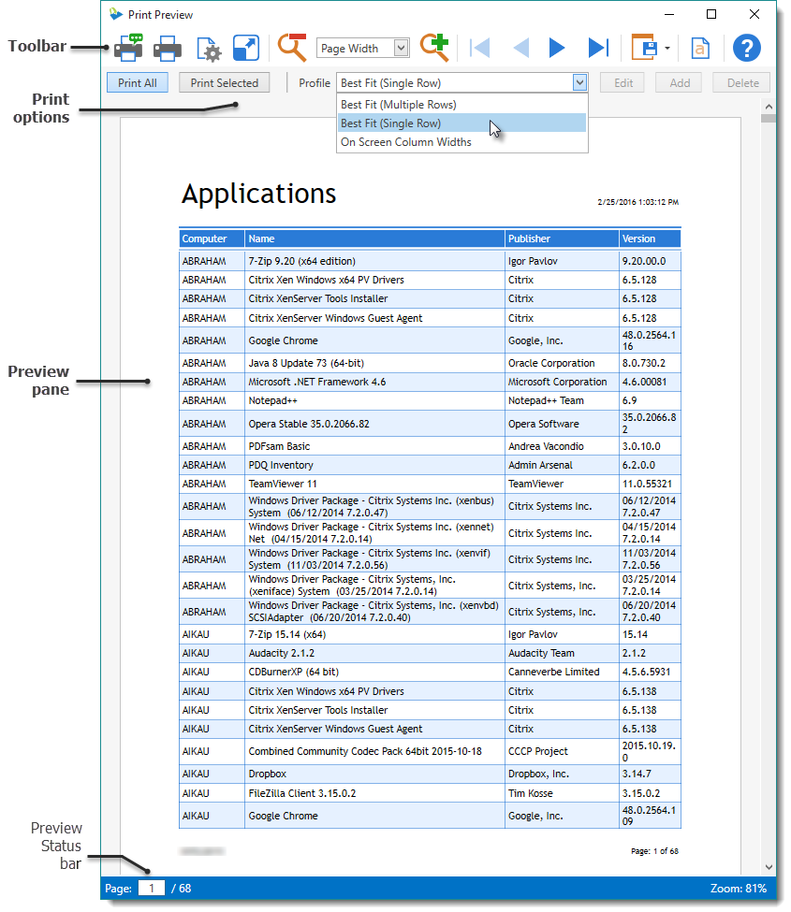Click the Name column header
Viewport: 791px width, 912px height.
[x=374, y=239]
